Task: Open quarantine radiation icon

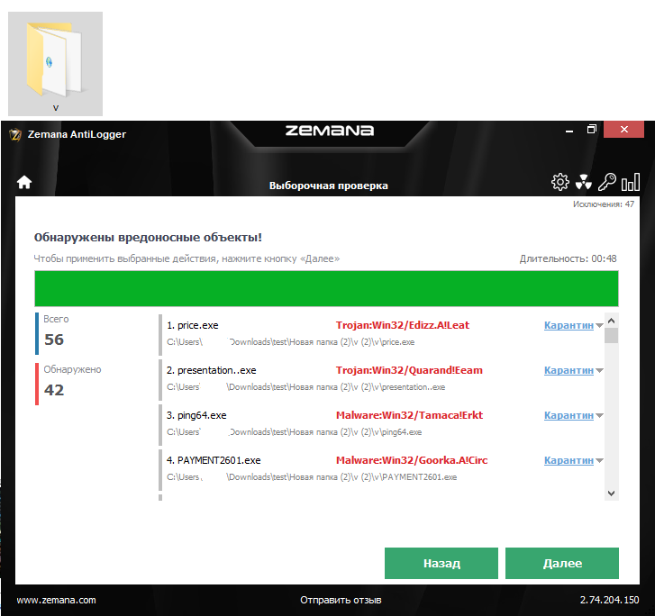Action: coord(584,182)
